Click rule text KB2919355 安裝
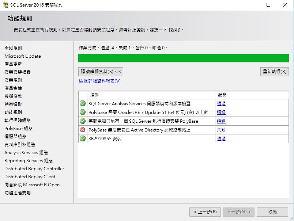Viewport: 294px width, 221px height. tap(105, 139)
